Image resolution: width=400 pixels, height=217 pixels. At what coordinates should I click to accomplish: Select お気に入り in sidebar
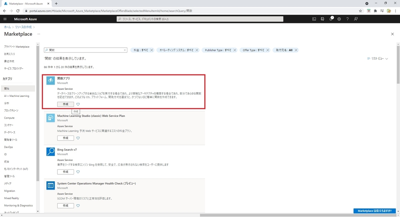[9, 54]
